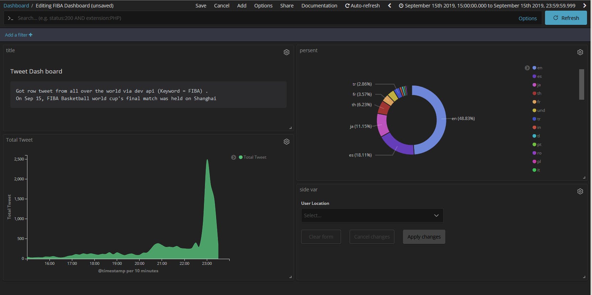592x295 pixels.
Task: Go to the Dashboard breadcrumb link
Action: [16, 6]
